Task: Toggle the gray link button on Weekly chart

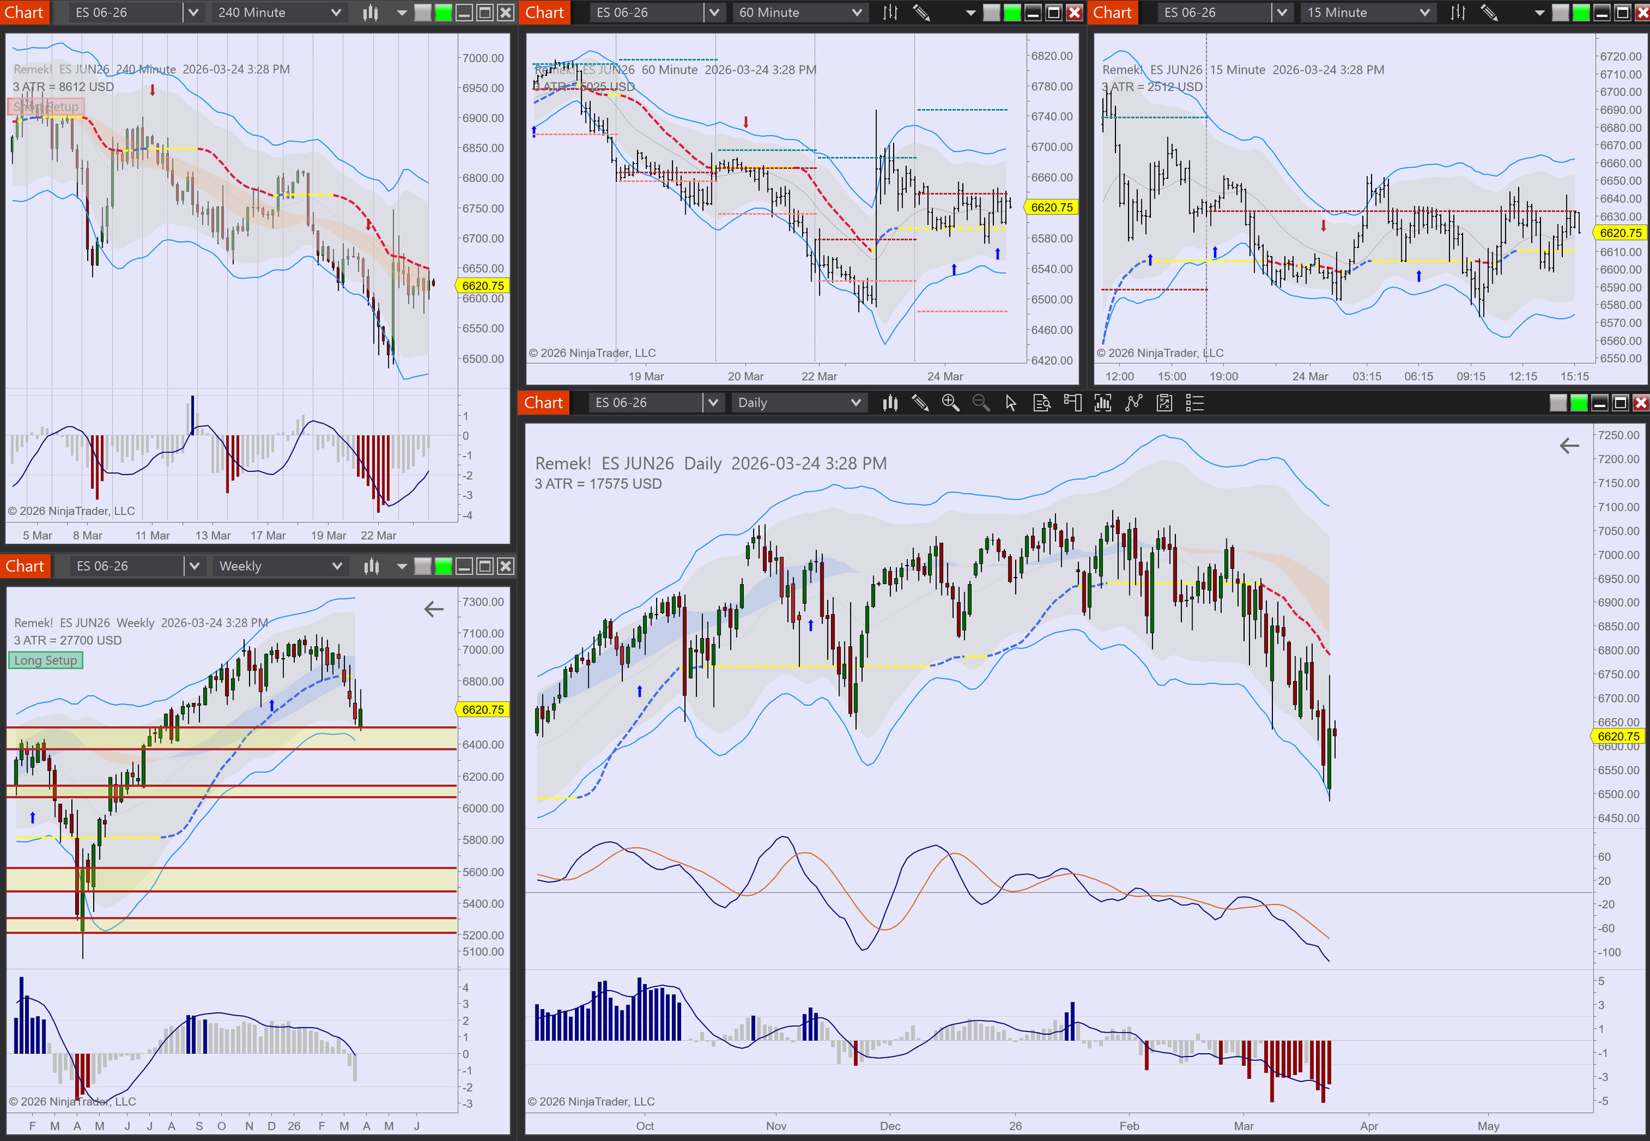Action: 422,566
